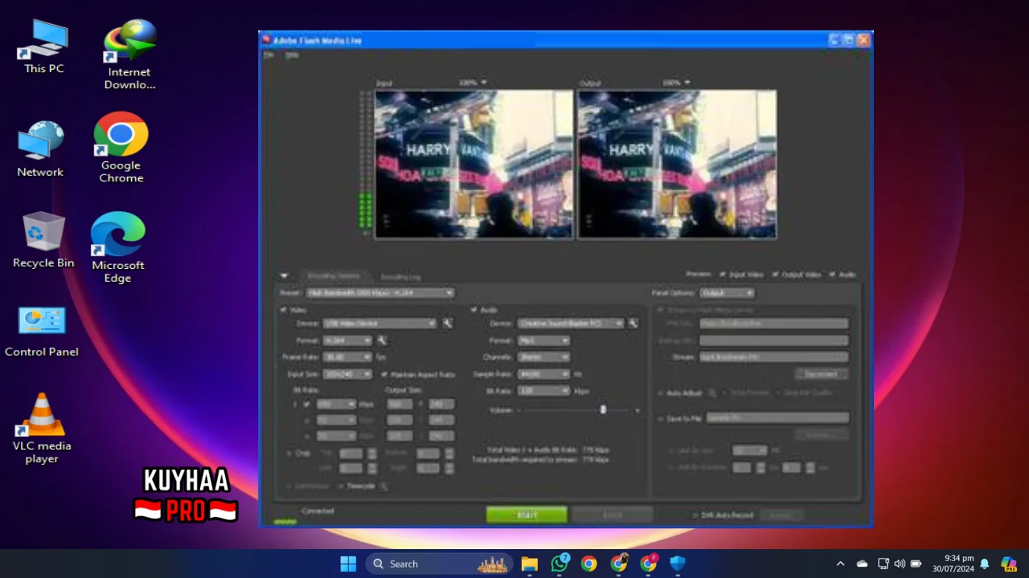1029x578 pixels.
Task: Toggle Maintain Aspect Ratio checkbox
Action: click(x=384, y=374)
